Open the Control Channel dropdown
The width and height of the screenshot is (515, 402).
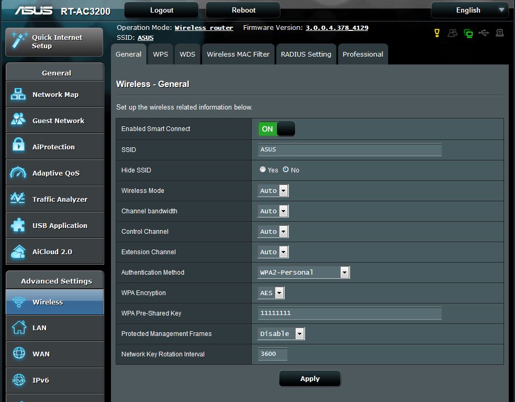273,231
